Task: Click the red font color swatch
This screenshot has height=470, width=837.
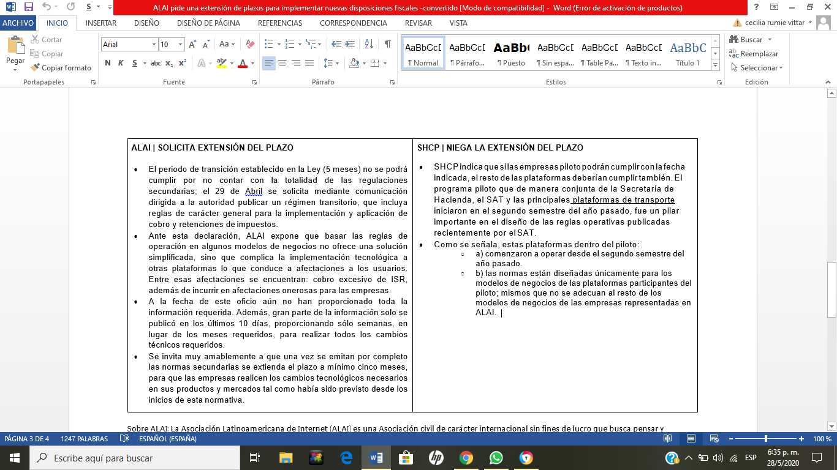Action: coord(243,63)
